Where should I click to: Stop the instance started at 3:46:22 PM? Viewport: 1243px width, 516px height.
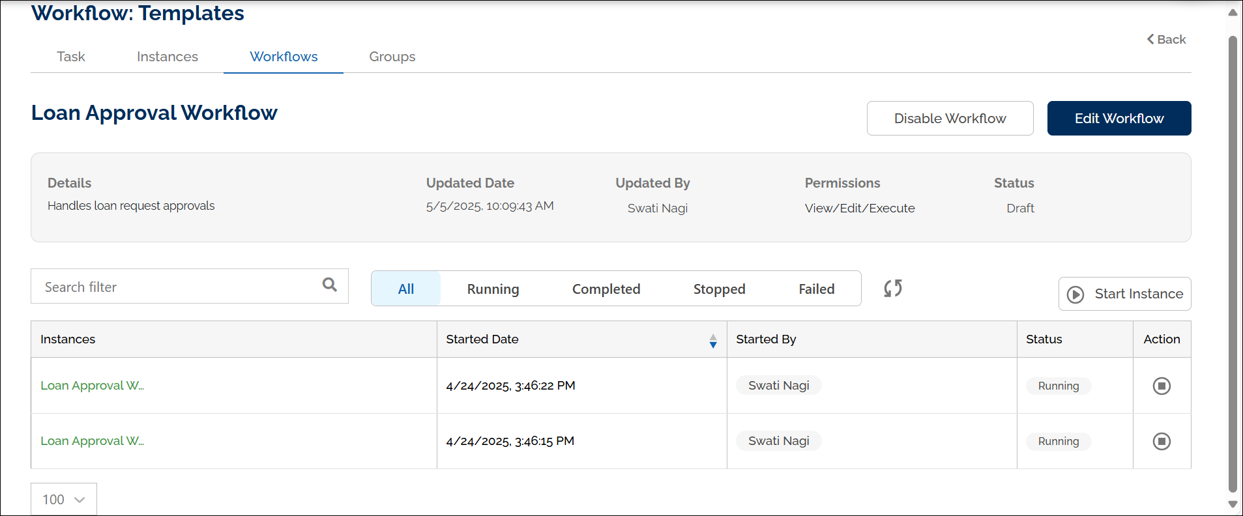click(1162, 386)
